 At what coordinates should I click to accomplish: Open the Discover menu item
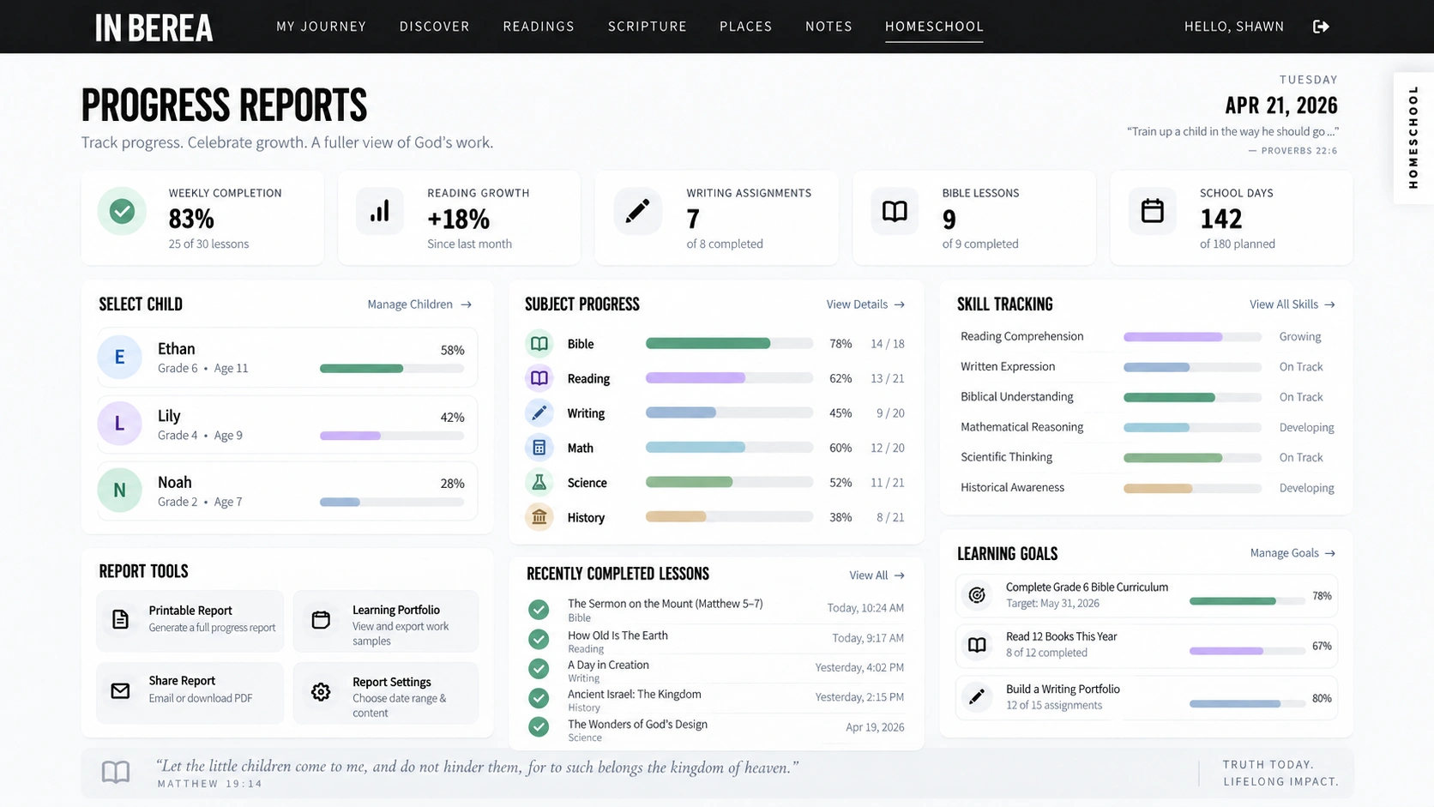pyautogui.click(x=434, y=27)
